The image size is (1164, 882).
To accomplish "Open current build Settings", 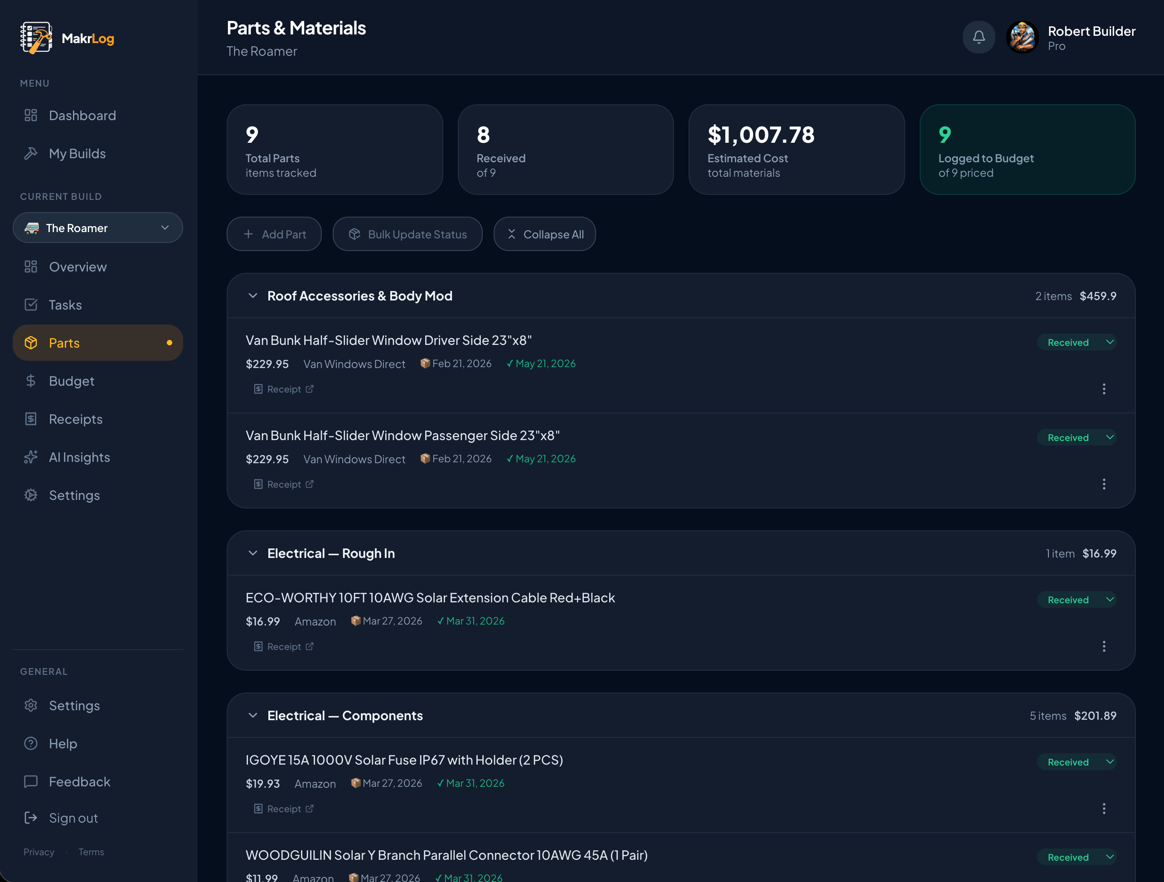I will pyautogui.click(x=98, y=495).
